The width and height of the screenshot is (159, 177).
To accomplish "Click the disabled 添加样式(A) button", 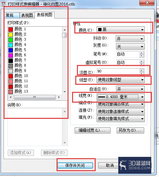I will pos(21,153).
